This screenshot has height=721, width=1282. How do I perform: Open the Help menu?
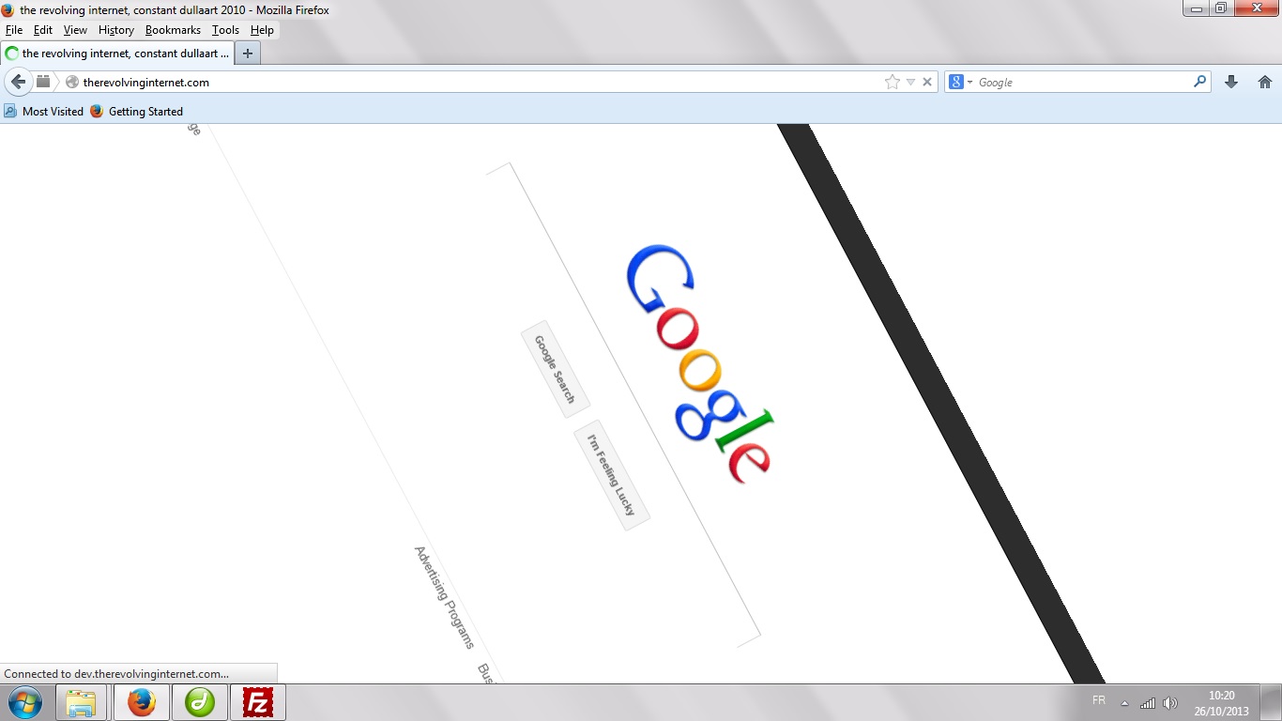pos(262,30)
